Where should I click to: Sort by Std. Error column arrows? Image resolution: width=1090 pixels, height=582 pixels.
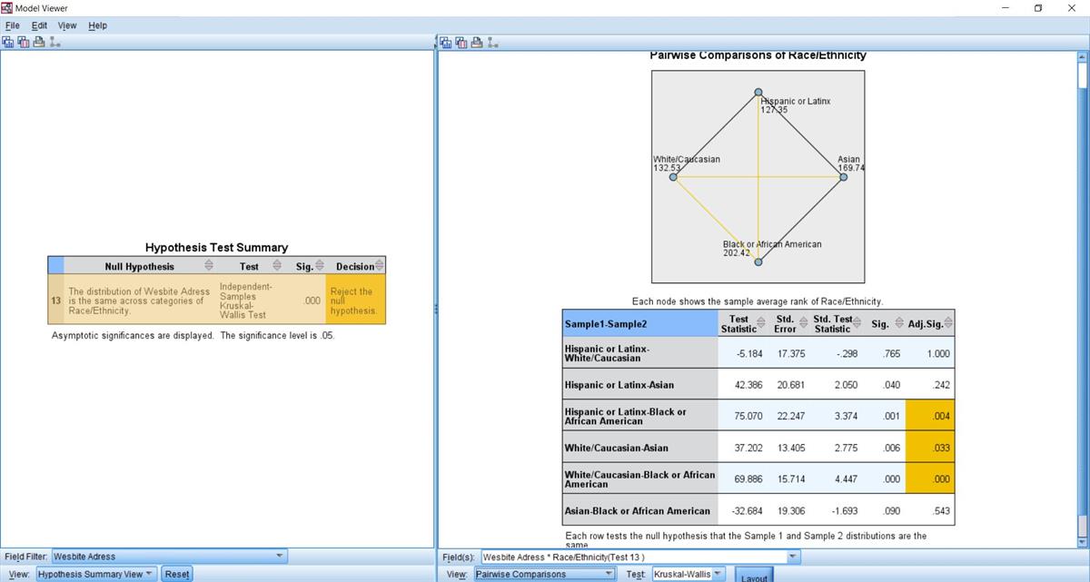pyautogui.click(x=804, y=323)
